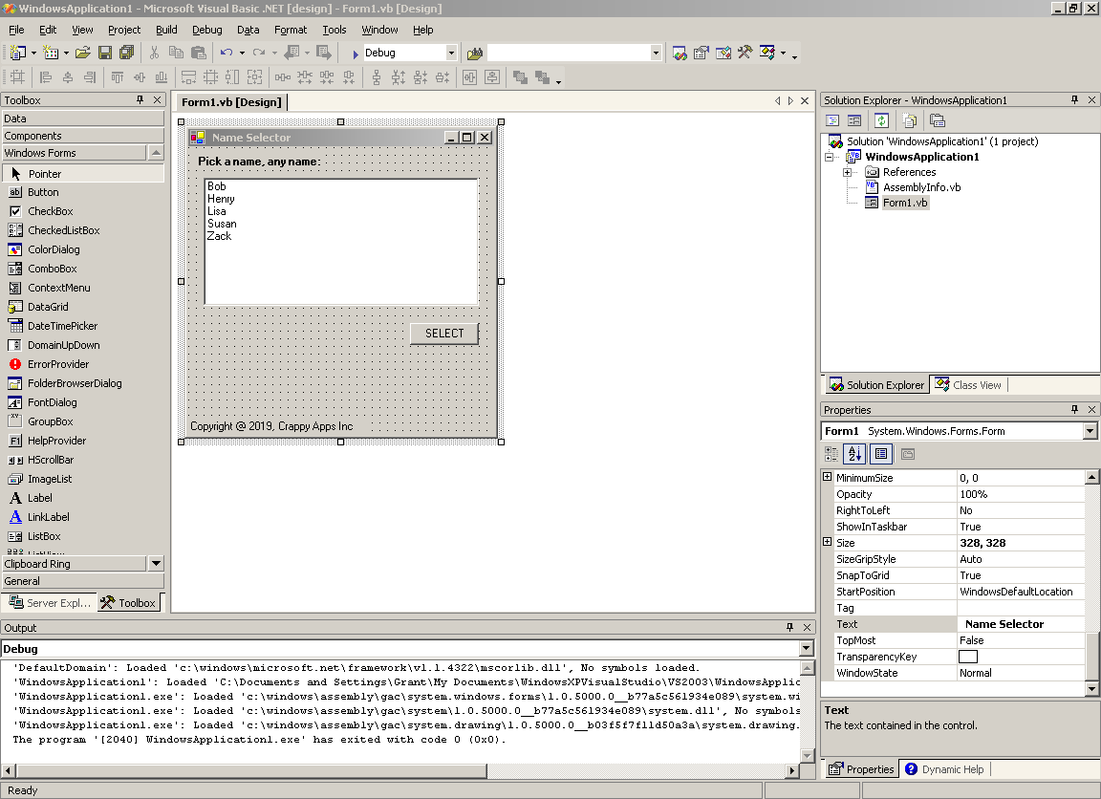Click the Save All icon
Screen dimensions: 1101x799
click(127, 53)
